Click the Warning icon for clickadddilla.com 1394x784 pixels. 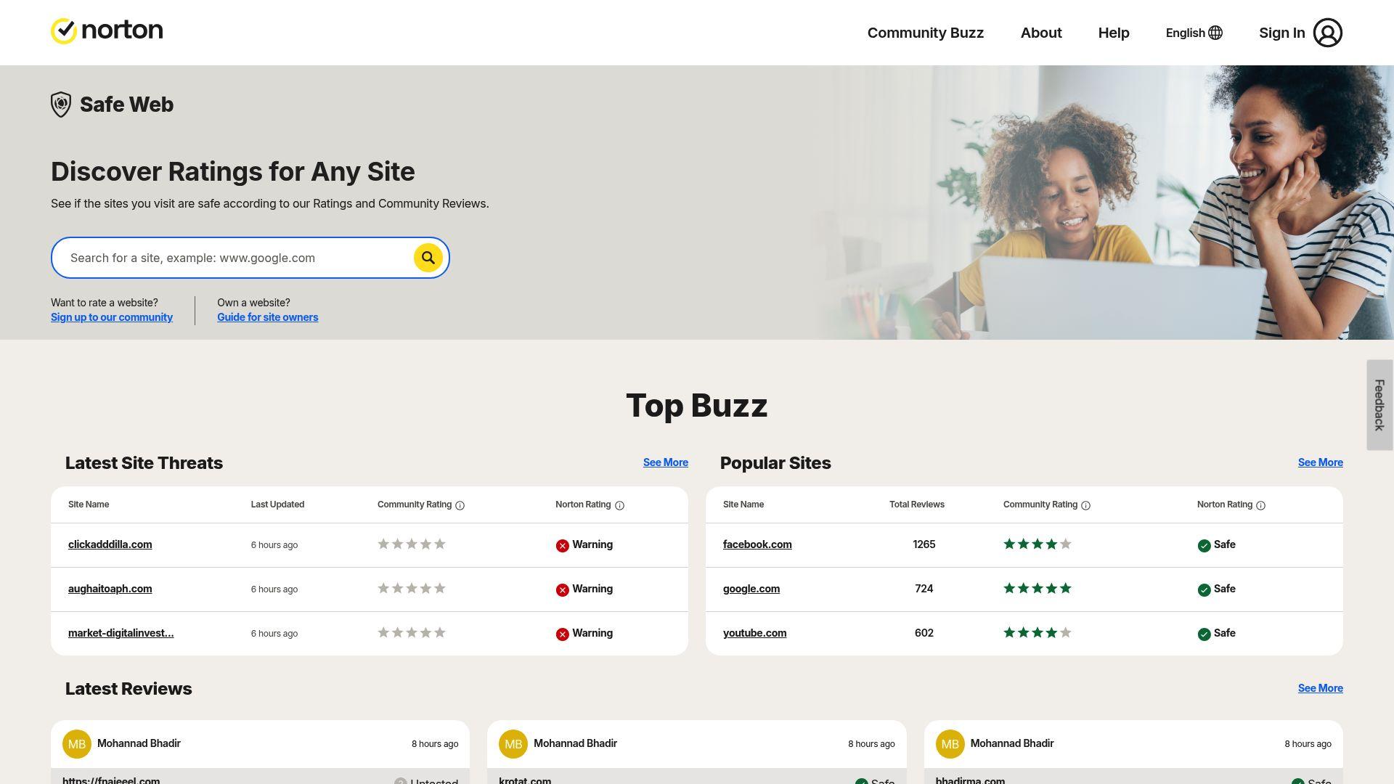point(563,545)
